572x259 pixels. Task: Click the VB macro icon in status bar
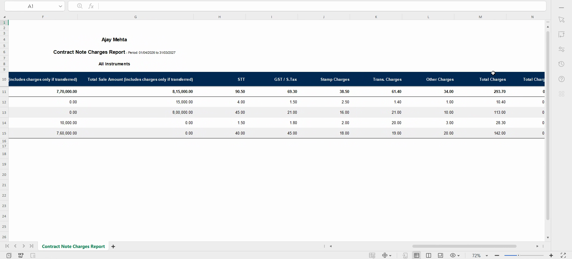(x=21, y=255)
